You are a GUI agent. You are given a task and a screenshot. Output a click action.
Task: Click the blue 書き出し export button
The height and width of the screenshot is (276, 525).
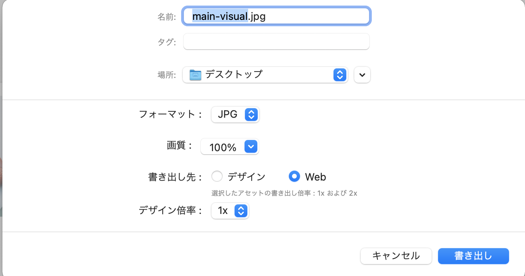[473, 256]
